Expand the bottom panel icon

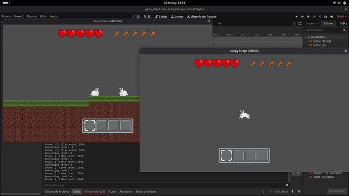point(299,191)
